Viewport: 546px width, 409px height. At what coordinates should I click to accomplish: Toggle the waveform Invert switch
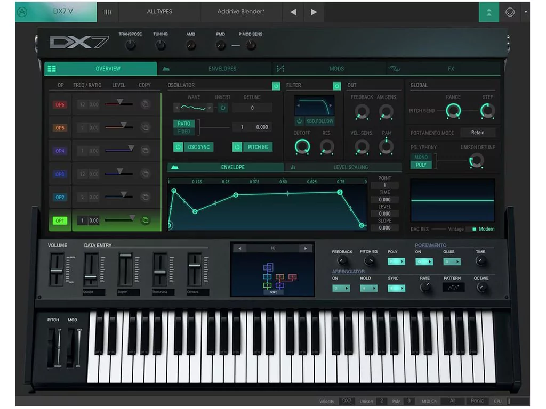223,108
